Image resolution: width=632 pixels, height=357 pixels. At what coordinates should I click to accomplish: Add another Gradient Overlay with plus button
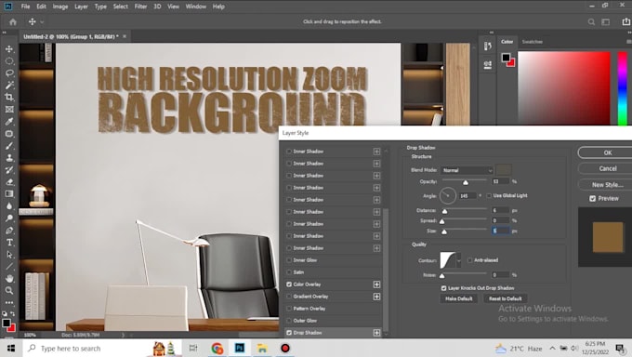pyautogui.click(x=376, y=297)
